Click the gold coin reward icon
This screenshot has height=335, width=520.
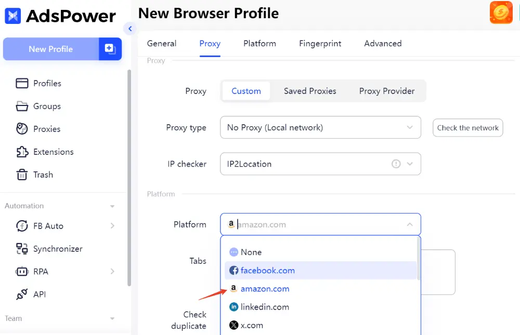coord(501,12)
